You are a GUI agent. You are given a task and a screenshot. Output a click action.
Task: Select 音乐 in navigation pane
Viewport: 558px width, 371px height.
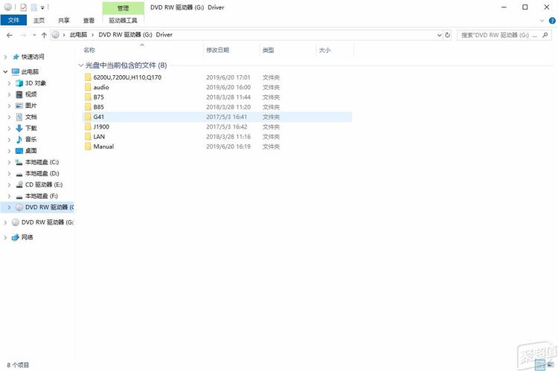[31, 140]
